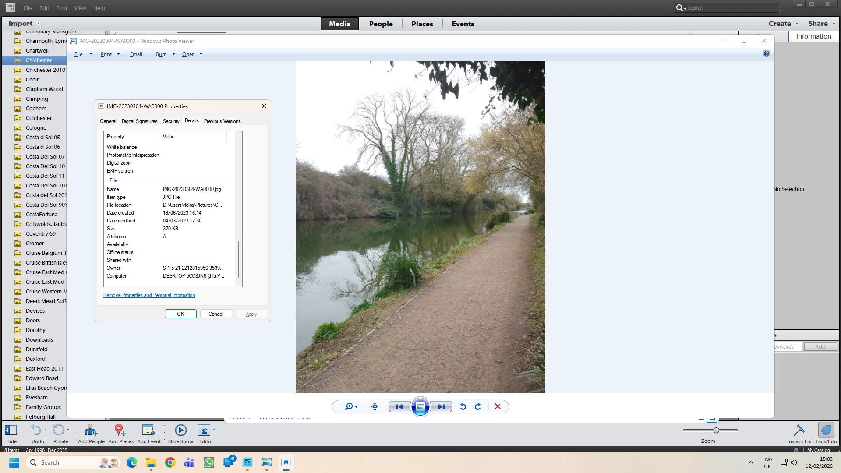Click the Next image button in Photo Viewer
841x473 pixels.
[441, 407]
